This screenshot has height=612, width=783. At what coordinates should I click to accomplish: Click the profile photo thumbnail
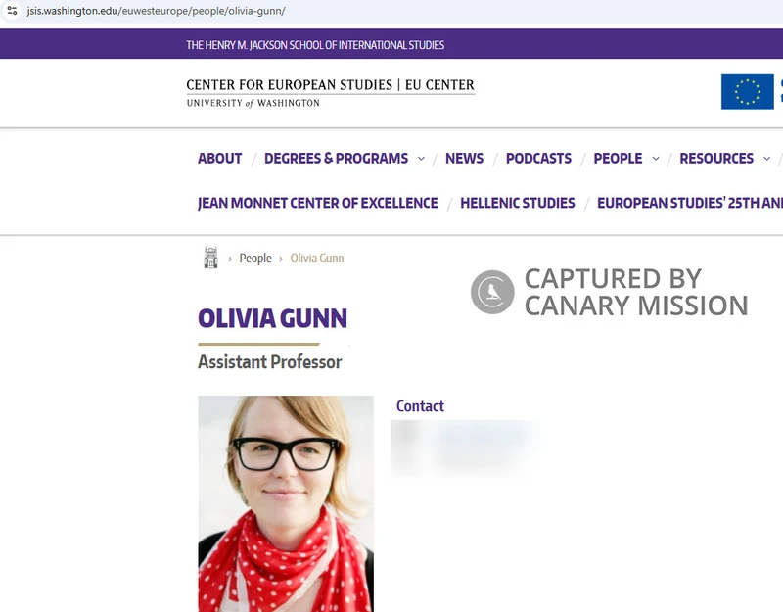tap(286, 503)
